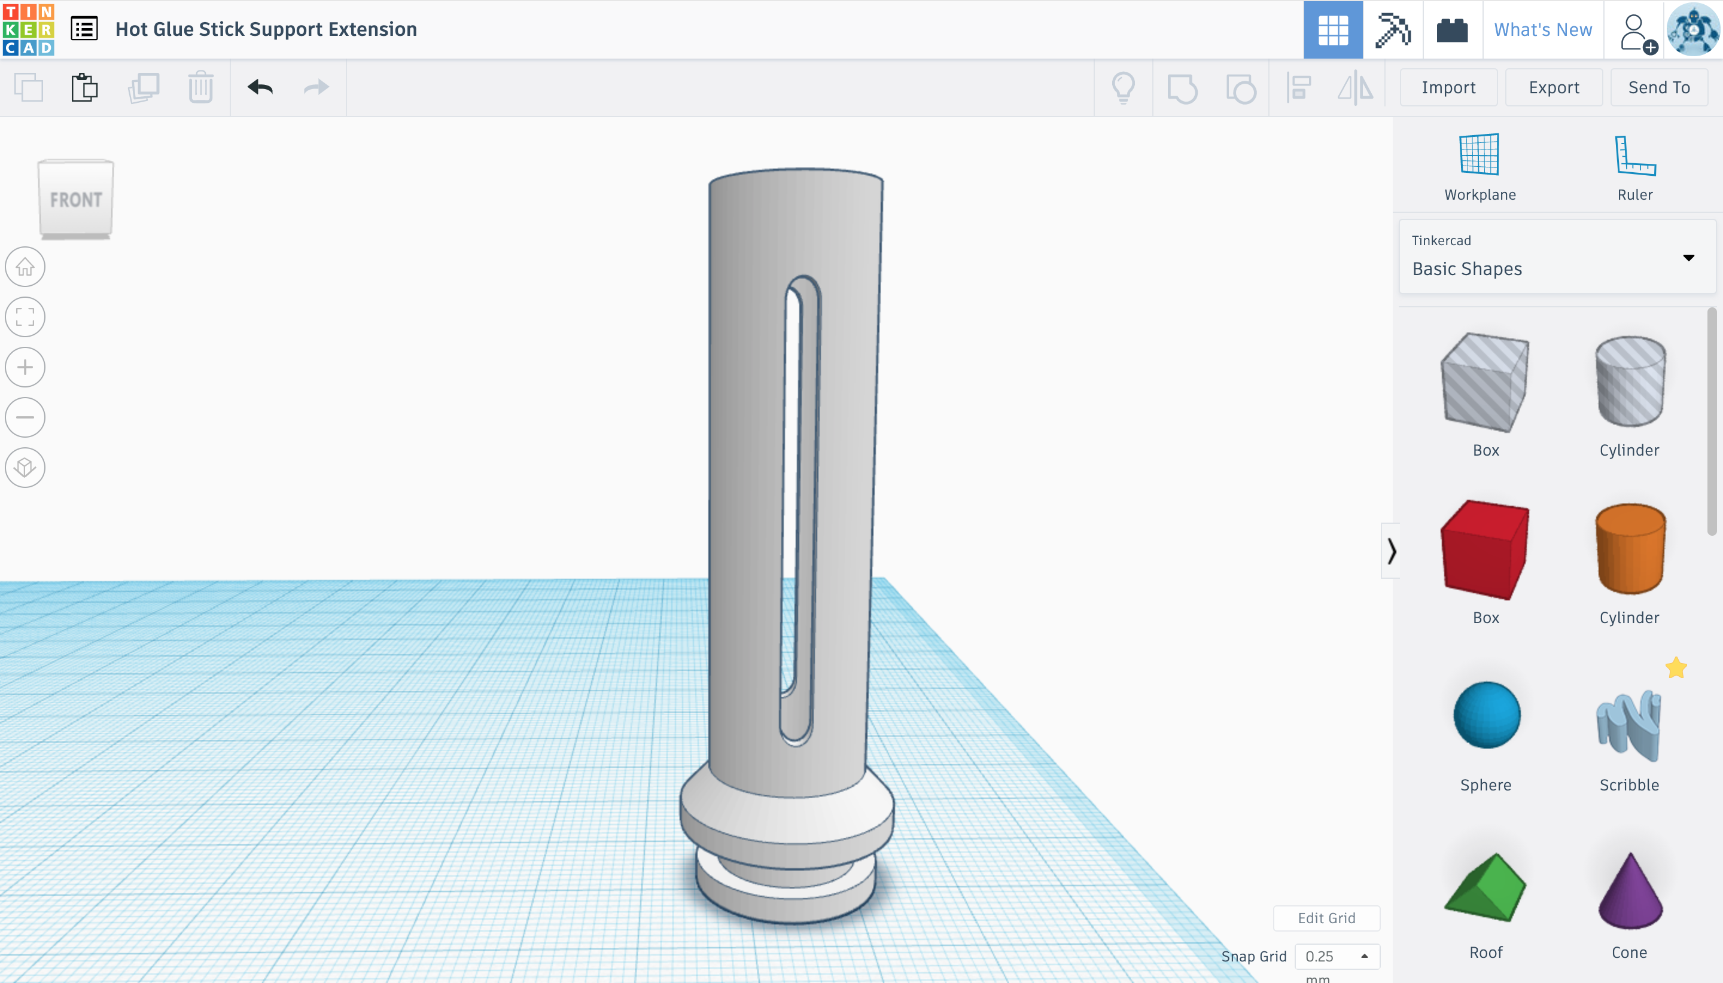Click the Export button
1723x983 pixels.
click(1554, 87)
